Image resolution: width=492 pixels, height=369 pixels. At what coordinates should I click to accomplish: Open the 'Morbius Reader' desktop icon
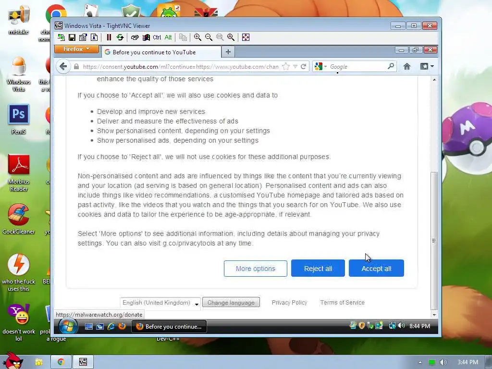(19, 173)
